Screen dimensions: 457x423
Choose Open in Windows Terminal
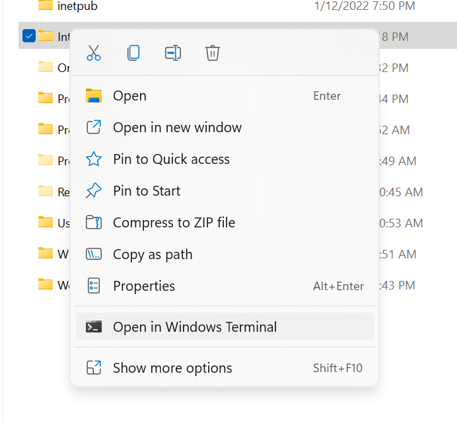click(225, 327)
